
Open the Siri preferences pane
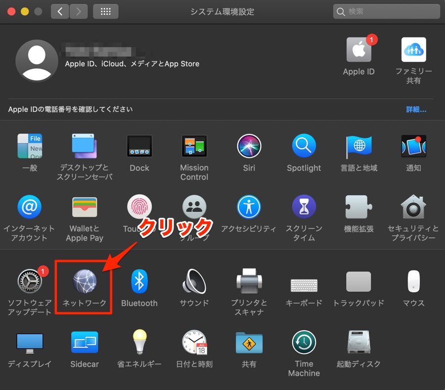[249, 146]
